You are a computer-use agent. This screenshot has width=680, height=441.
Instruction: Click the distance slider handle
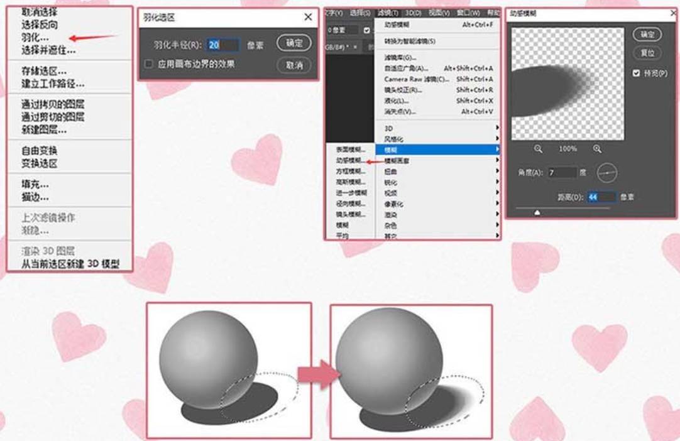coord(537,212)
